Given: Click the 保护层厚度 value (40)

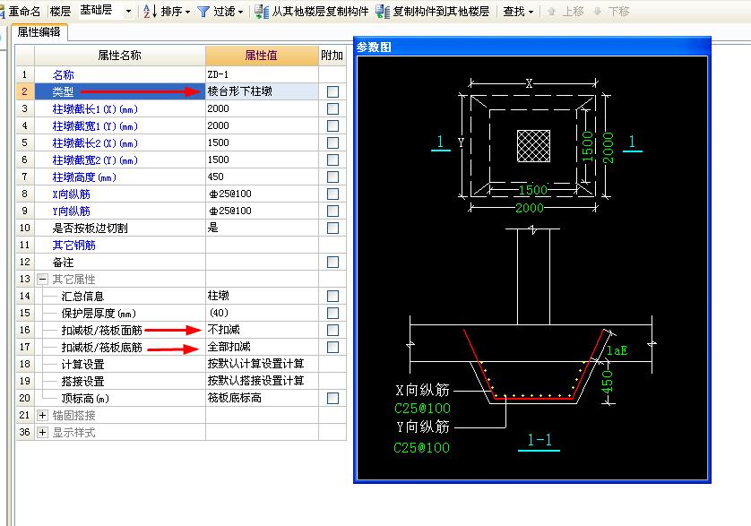Looking at the screenshot, I should pos(262,313).
